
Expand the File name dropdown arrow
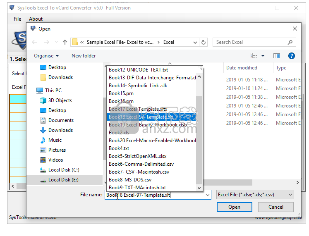click(208, 195)
